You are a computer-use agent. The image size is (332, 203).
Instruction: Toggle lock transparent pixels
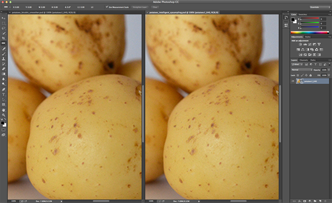click(298, 75)
